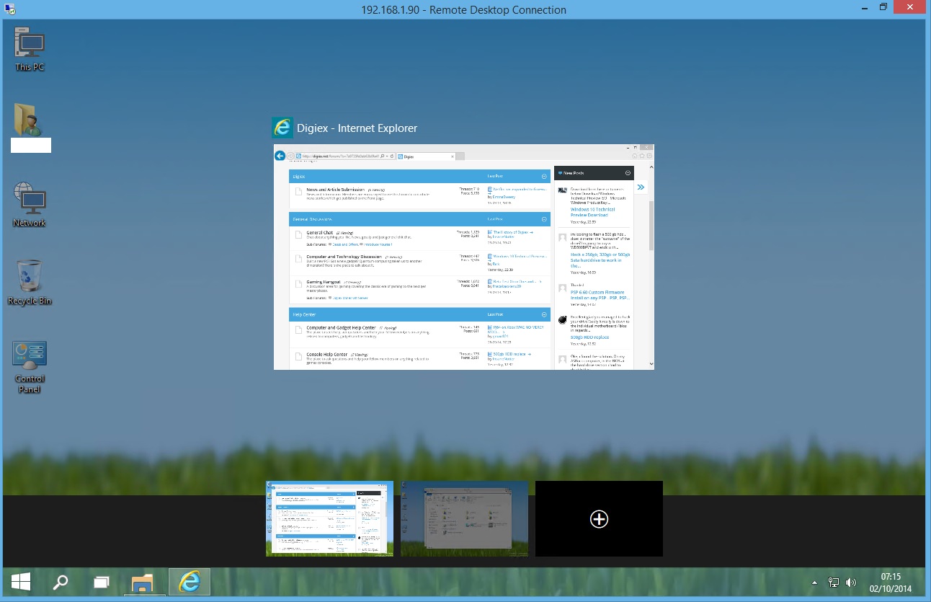Select the Control Panel desktop icon
This screenshot has height=602, width=931.
[x=30, y=367]
